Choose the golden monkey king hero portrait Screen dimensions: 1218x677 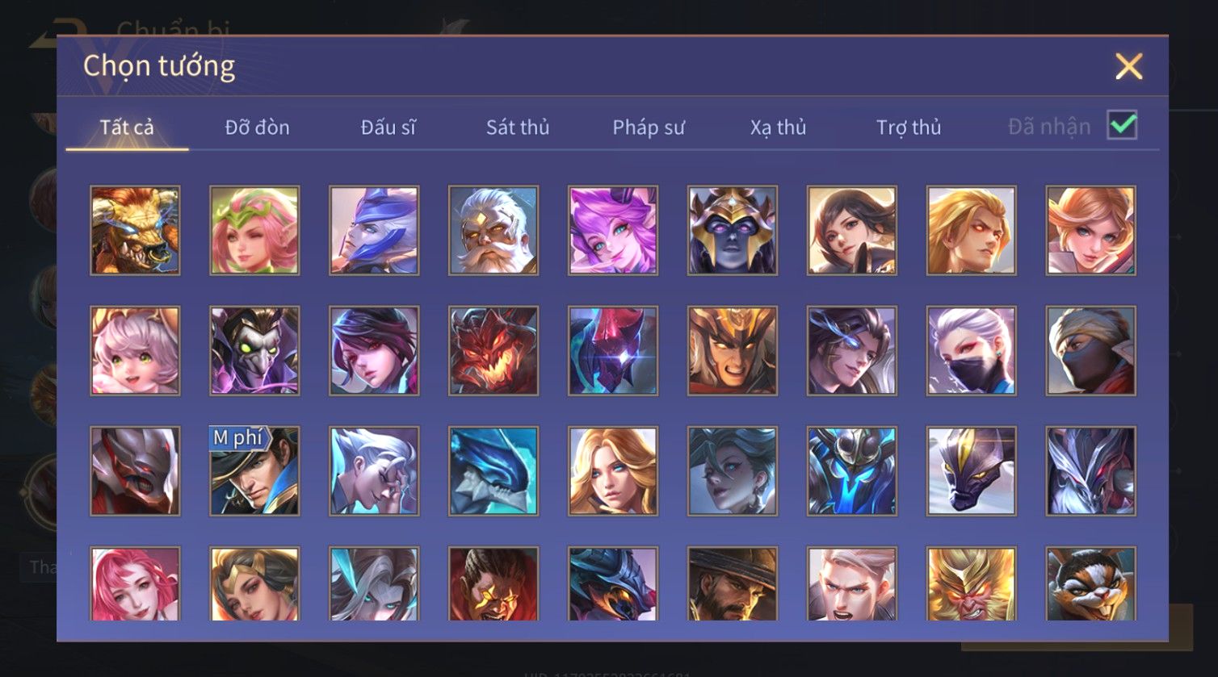tap(972, 584)
